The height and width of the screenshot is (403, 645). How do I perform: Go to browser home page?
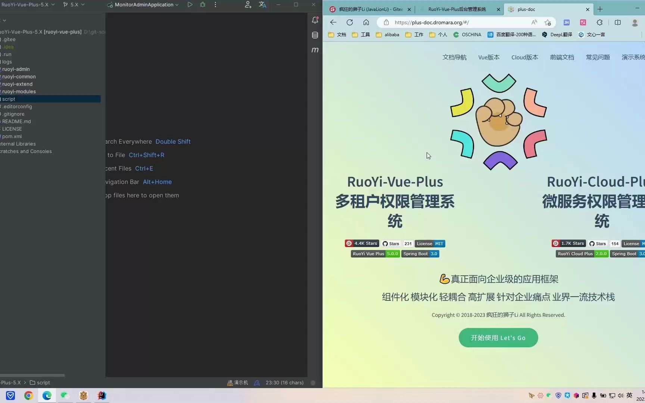pyautogui.click(x=366, y=22)
